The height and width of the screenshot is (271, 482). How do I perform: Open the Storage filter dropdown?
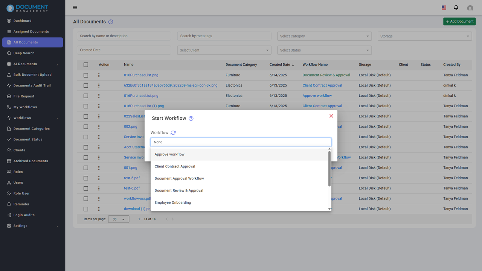click(425, 36)
